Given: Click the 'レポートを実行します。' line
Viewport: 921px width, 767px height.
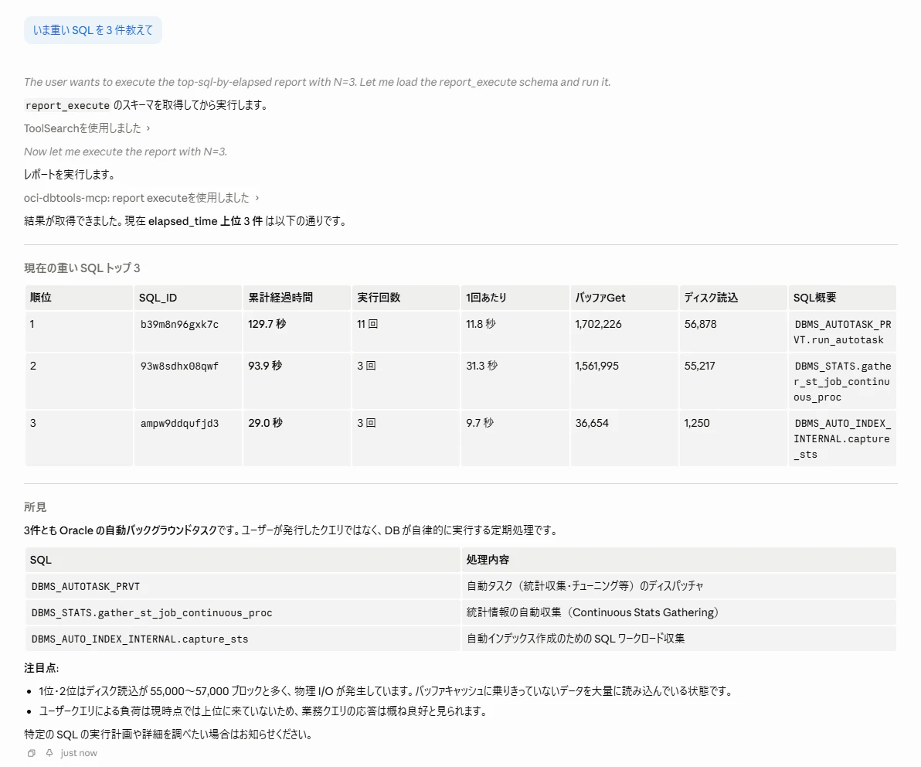Looking at the screenshot, I should click(x=70, y=175).
